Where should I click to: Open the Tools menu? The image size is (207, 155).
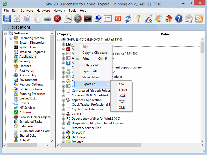coord(72,11)
